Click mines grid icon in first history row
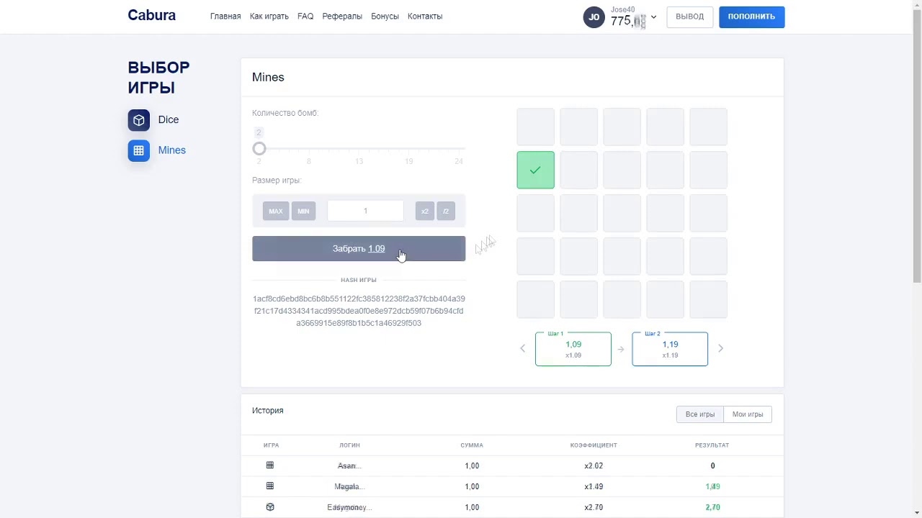The width and height of the screenshot is (922, 518). 270,465
